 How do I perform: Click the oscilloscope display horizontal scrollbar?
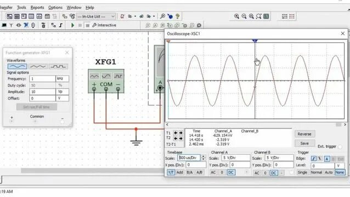pyautogui.click(x=256, y=125)
